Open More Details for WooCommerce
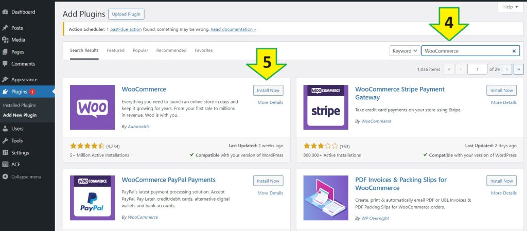The width and height of the screenshot is (527, 231). 270,102
